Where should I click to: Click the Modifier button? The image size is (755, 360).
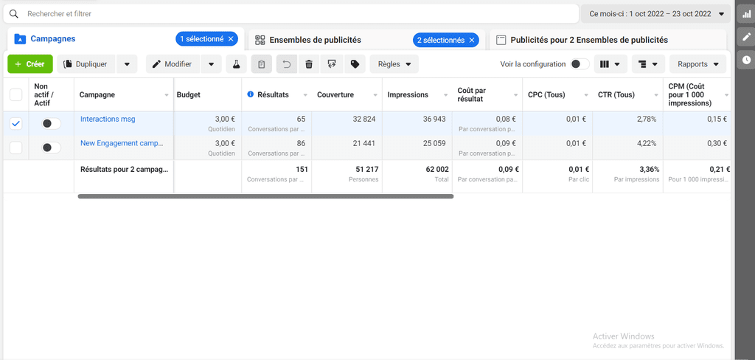click(x=173, y=64)
